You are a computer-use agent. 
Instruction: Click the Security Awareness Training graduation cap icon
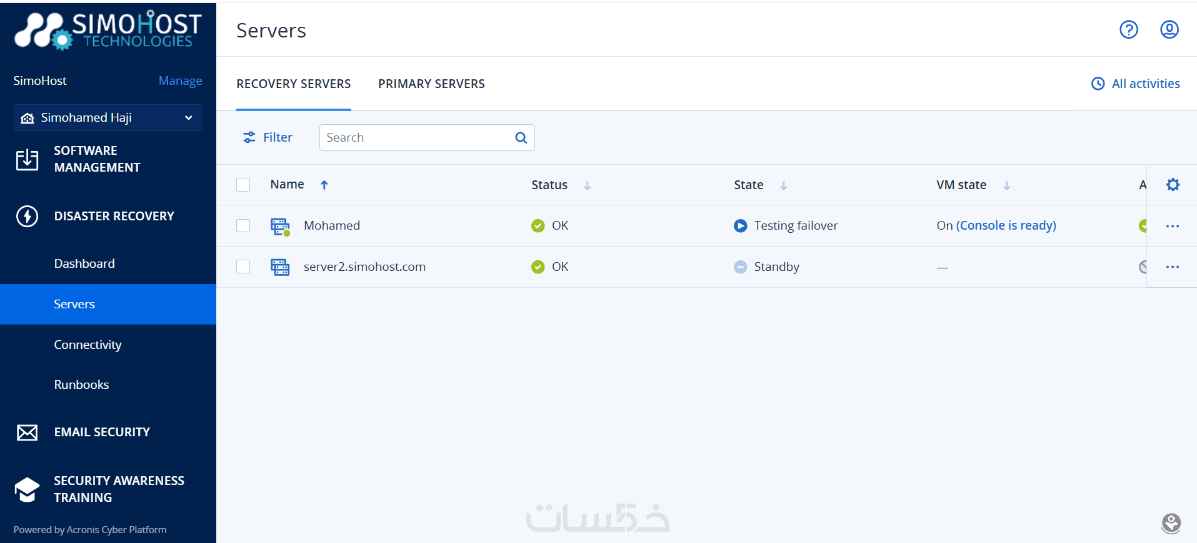pos(27,489)
